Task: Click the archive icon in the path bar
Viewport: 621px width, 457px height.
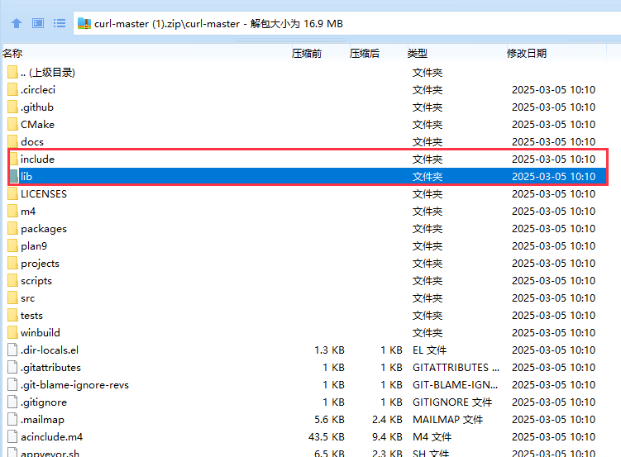Action: point(84,23)
